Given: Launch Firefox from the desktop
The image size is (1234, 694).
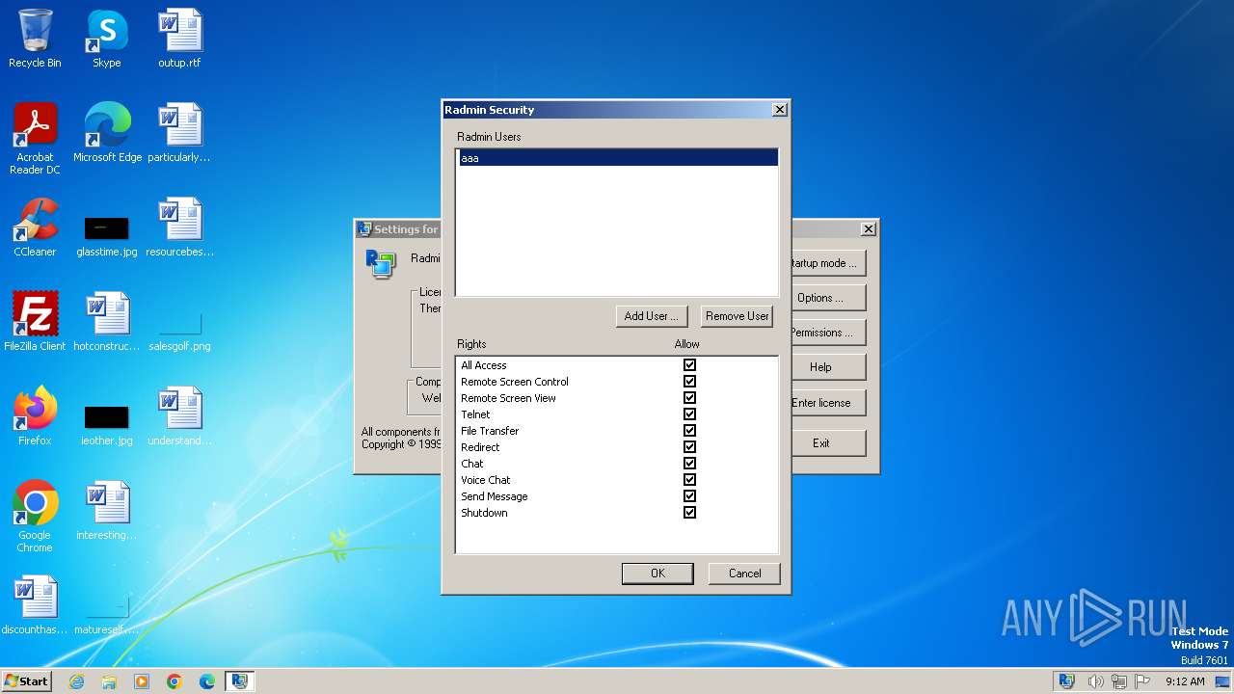Looking at the screenshot, I should click(35, 416).
